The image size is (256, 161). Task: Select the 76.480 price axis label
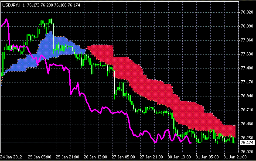point(247,124)
